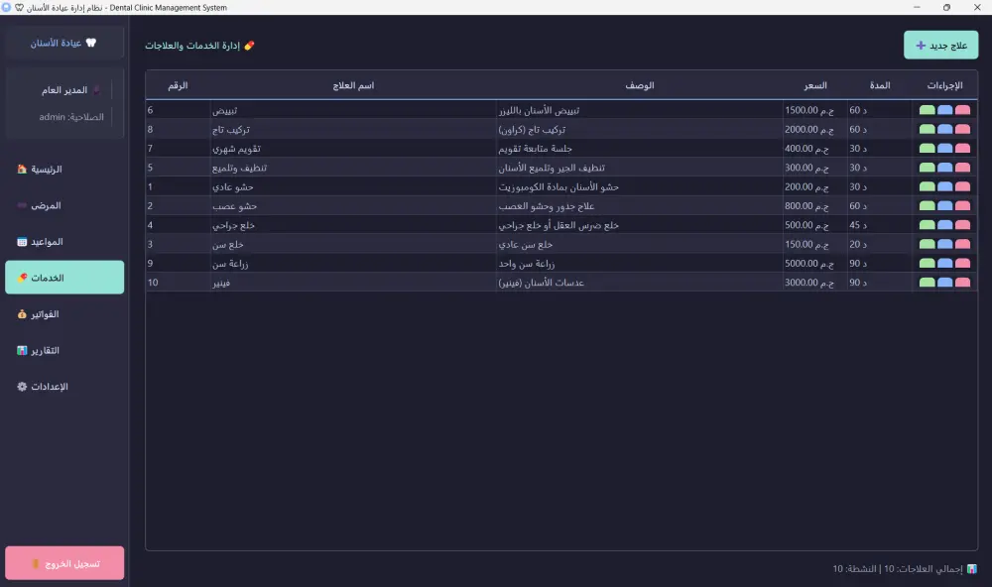Image resolution: width=992 pixels, height=587 pixels.
Task: Click the السعر column header to sort prices
Action: [x=813, y=84]
